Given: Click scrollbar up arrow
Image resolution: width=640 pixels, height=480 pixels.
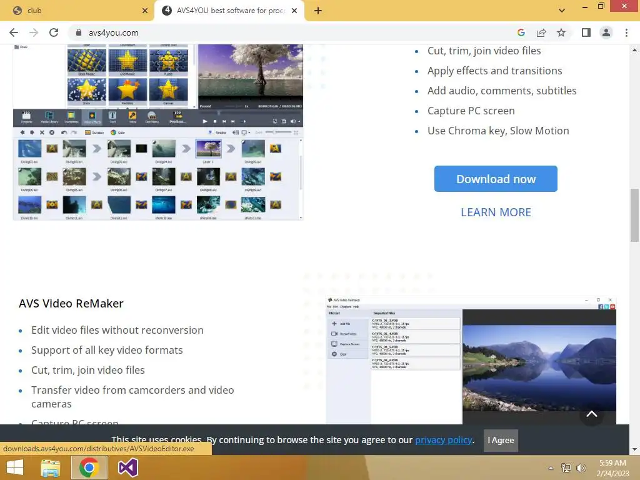Looking at the screenshot, I should (x=634, y=50).
